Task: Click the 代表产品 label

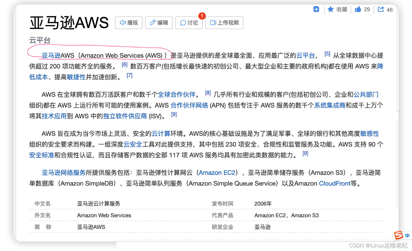Action: (x=222, y=215)
